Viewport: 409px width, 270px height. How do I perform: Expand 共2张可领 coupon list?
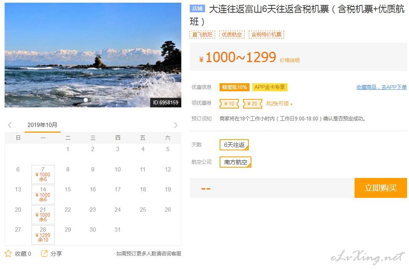pos(279,104)
